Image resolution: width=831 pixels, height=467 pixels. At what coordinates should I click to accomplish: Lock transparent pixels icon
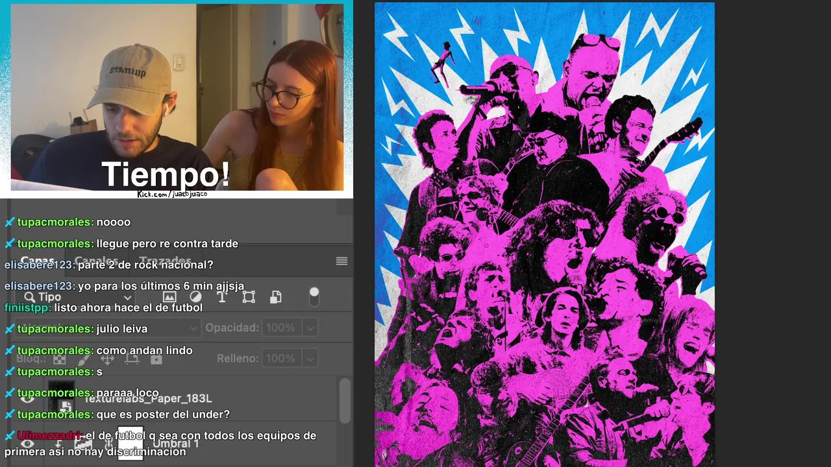59,359
